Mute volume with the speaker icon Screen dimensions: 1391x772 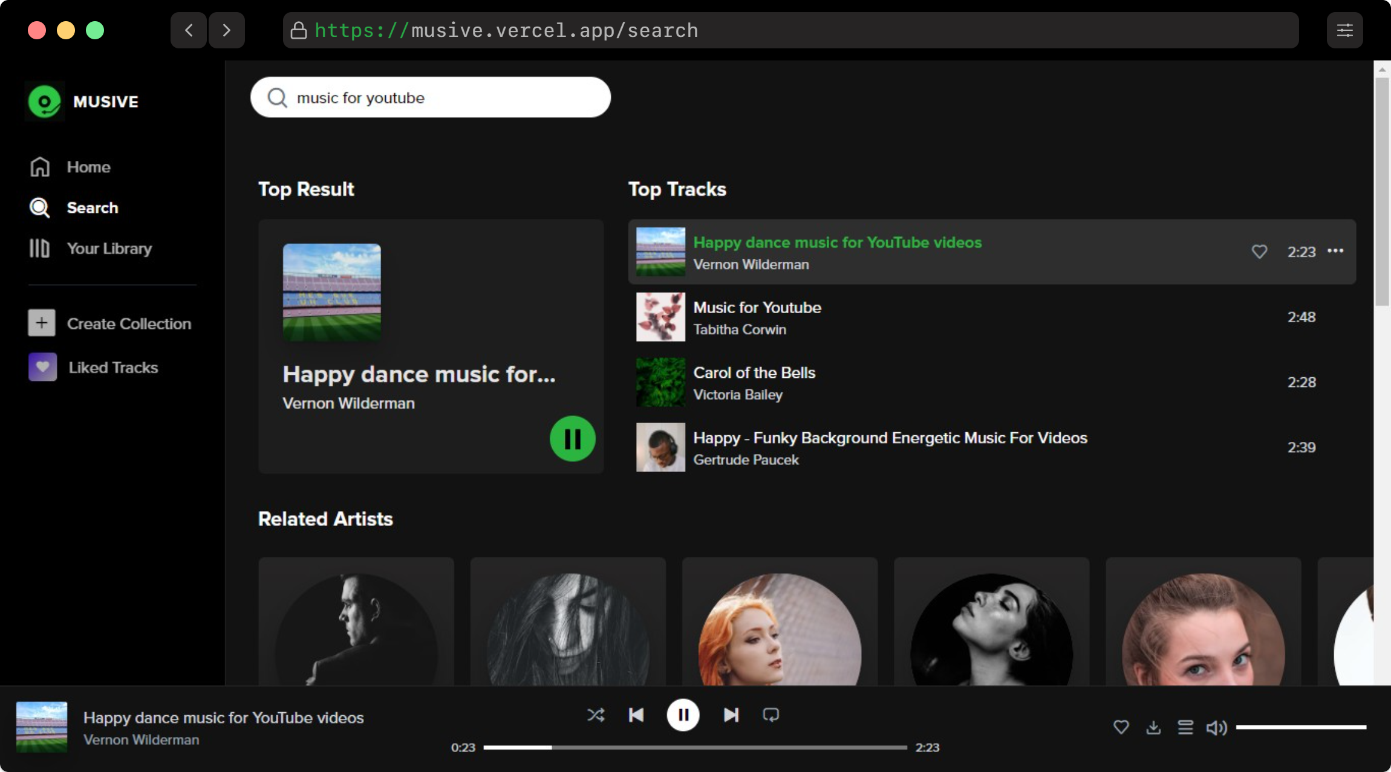point(1216,727)
